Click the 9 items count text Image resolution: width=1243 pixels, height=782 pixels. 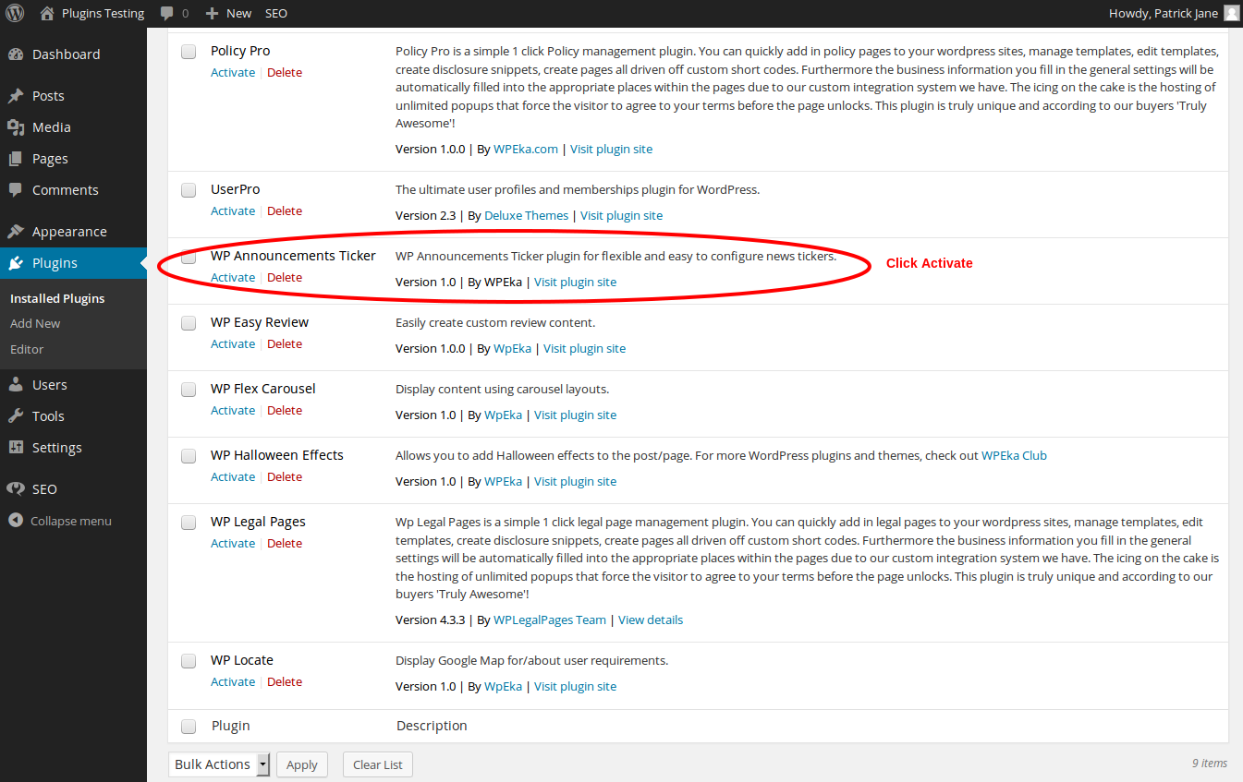(x=1210, y=763)
